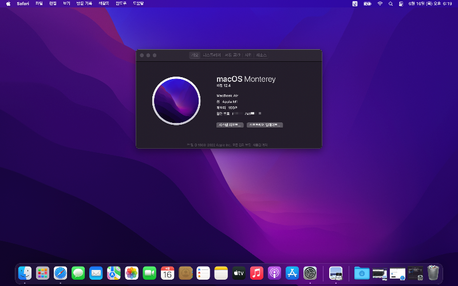
Task: Click 소프트웨어 업데이트 (Software Update) button
Action: coord(264,125)
